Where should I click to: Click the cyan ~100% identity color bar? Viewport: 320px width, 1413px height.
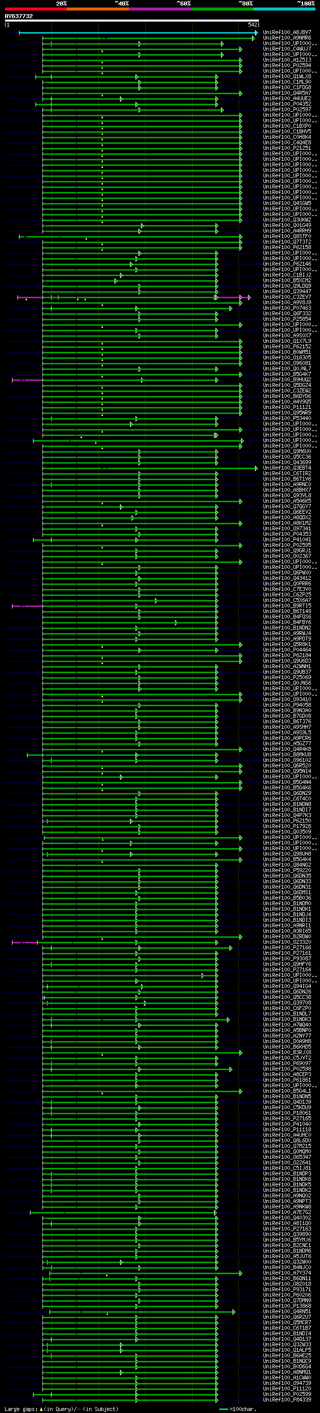point(284,9)
